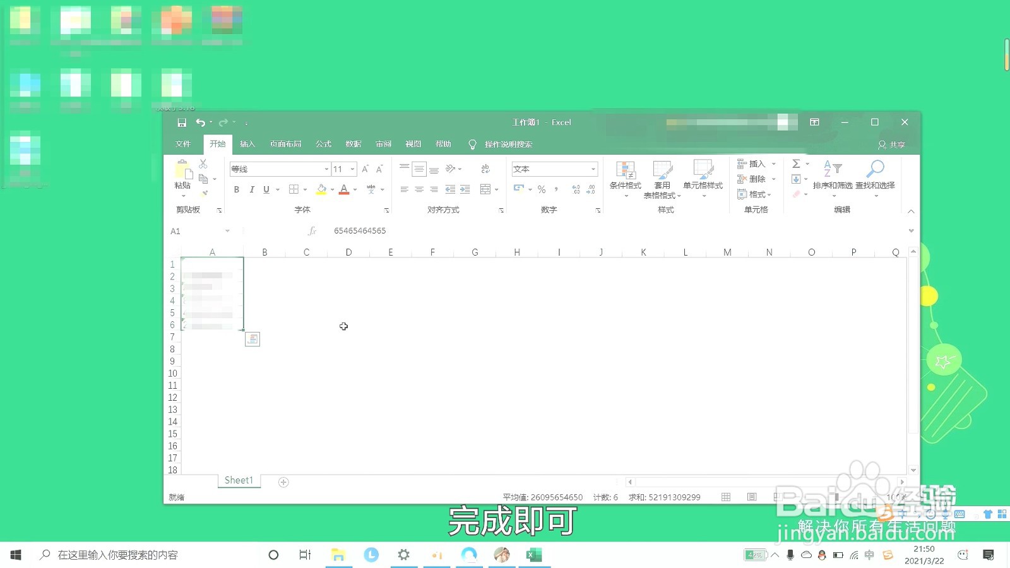Click the Cut scissors icon
The image size is (1010, 568).
203,164
